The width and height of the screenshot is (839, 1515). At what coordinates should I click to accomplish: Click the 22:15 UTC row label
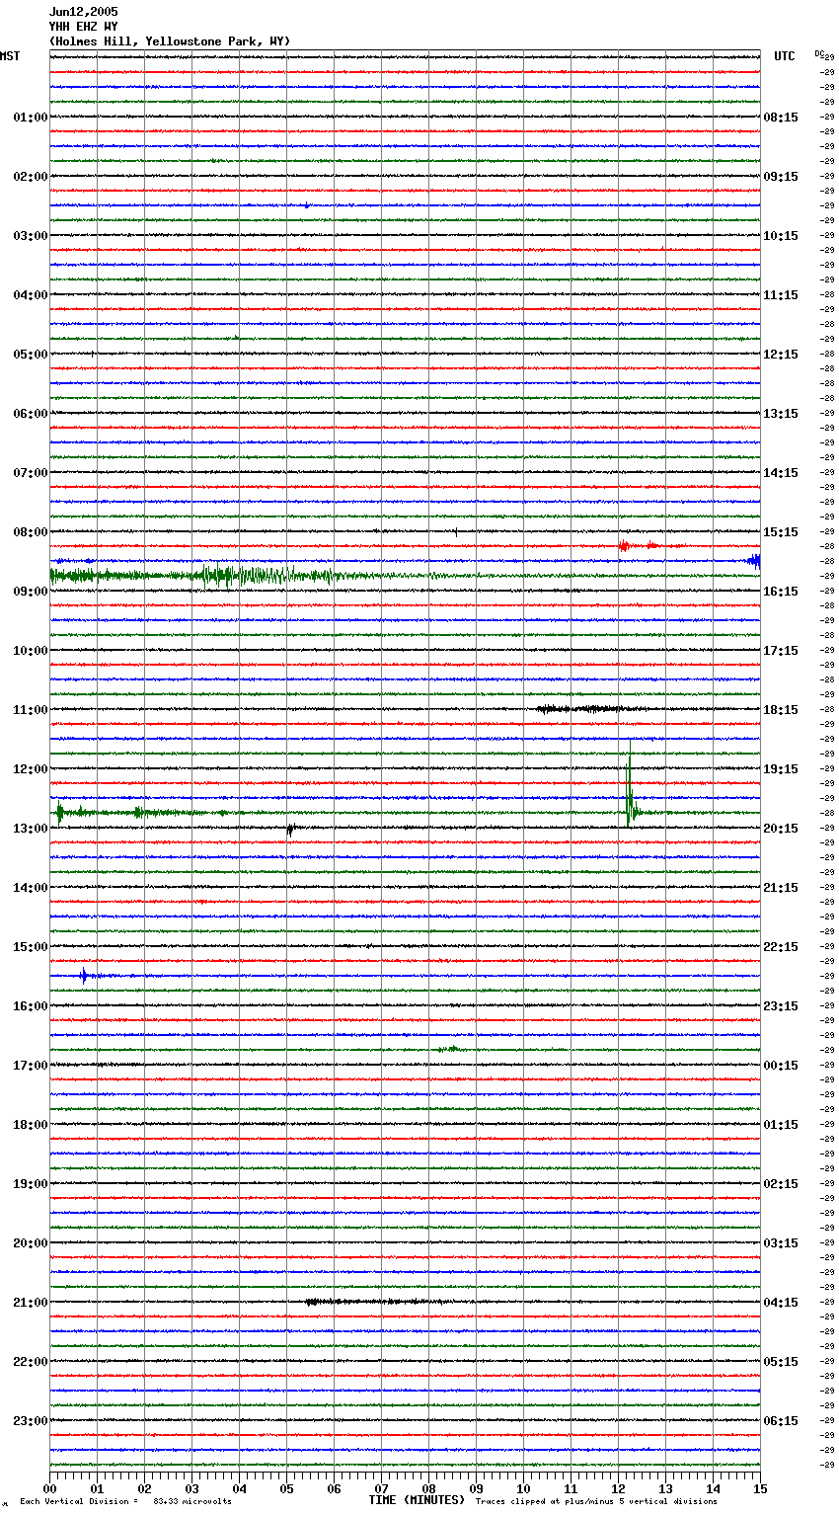[x=781, y=947]
